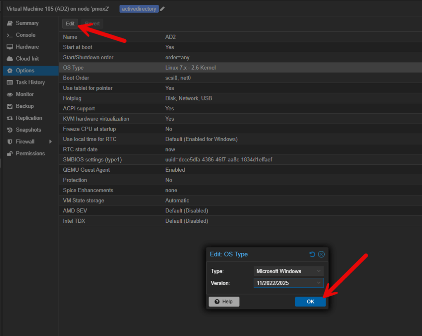Click the Backup floppy disk icon
The width and height of the screenshot is (422, 336).
coord(10,106)
